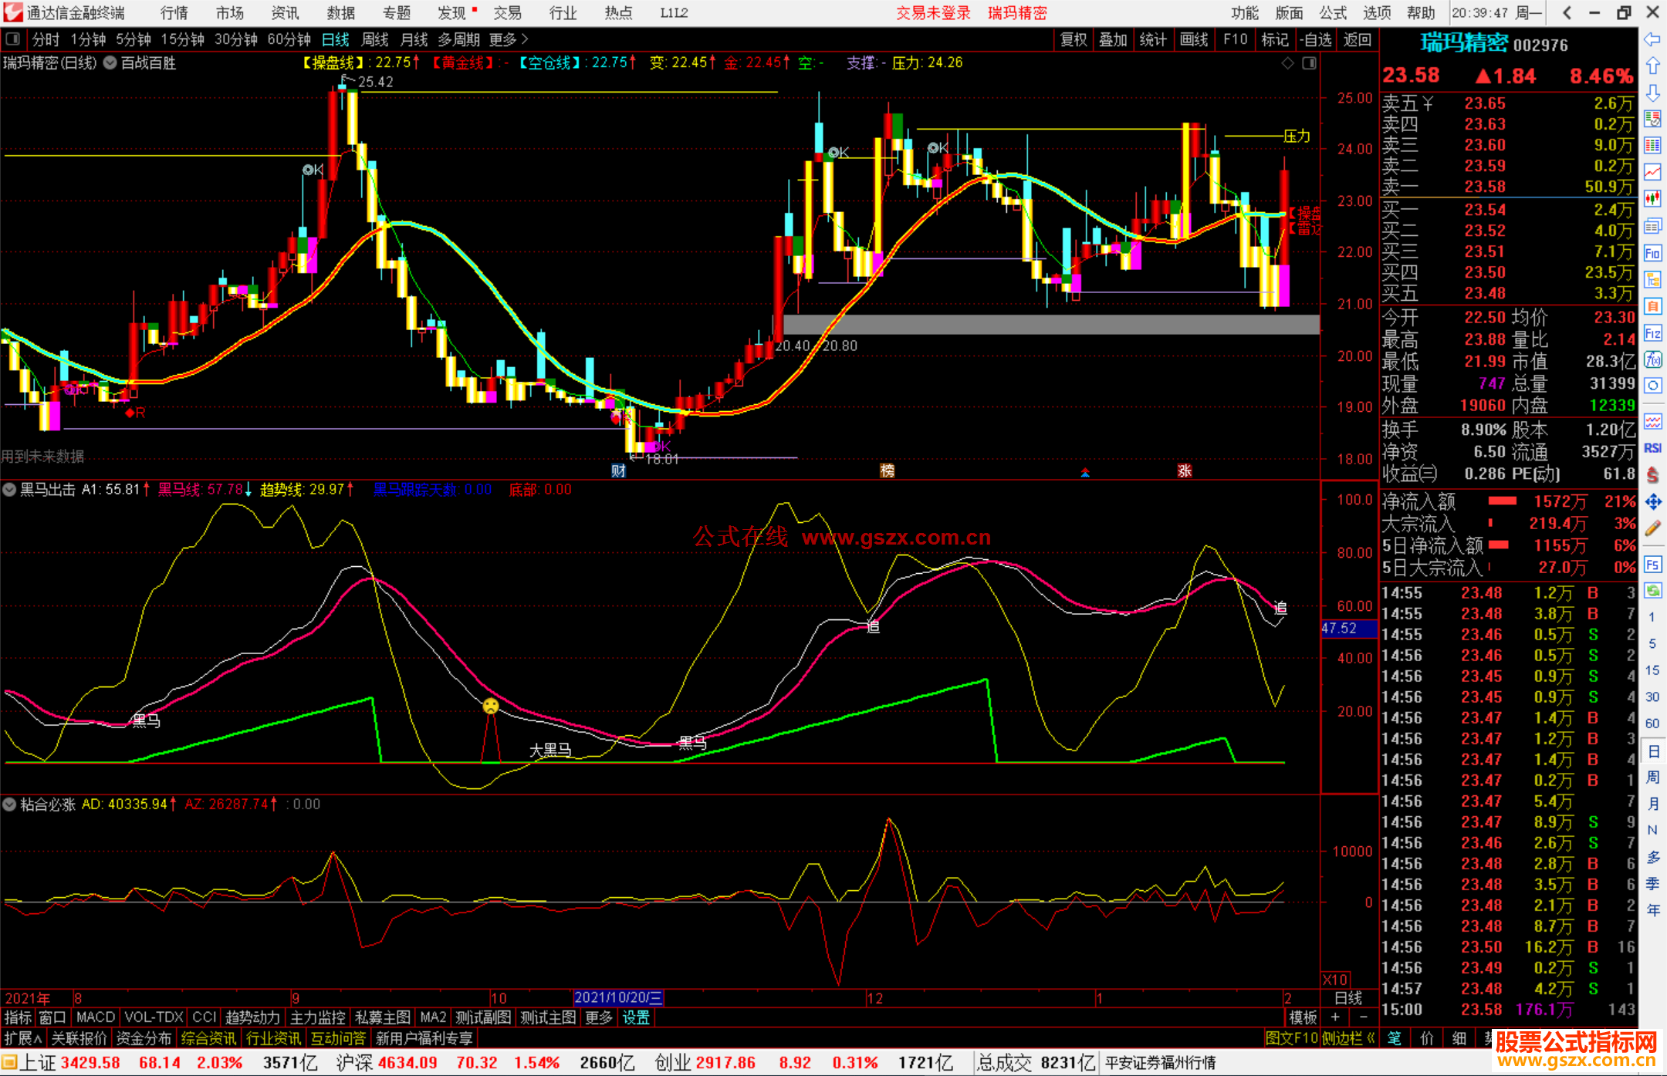1667x1076 pixels.
Task: Click the up arrow icon in right sidebar
Action: 1652,66
